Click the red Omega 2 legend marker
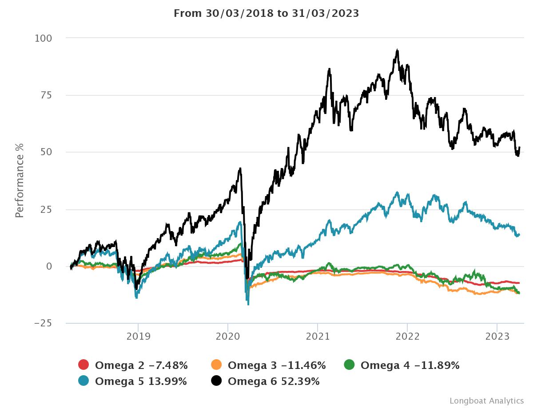Screen dimensions: 533x408 [x=84, y=365]
